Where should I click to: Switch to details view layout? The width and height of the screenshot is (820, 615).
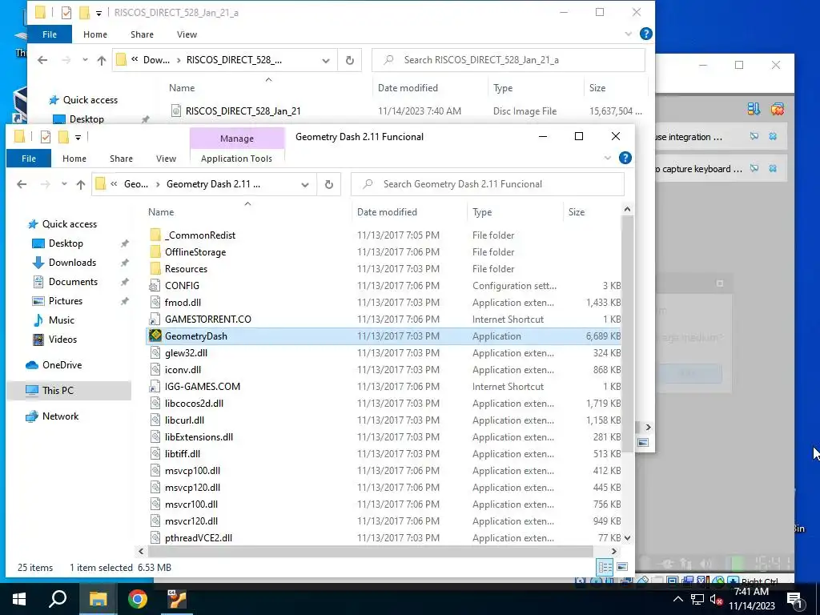click(x=605, y=567)
